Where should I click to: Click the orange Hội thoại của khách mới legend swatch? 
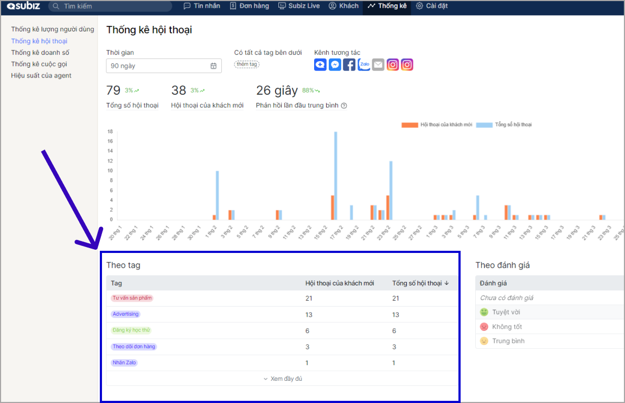[410, 125]
